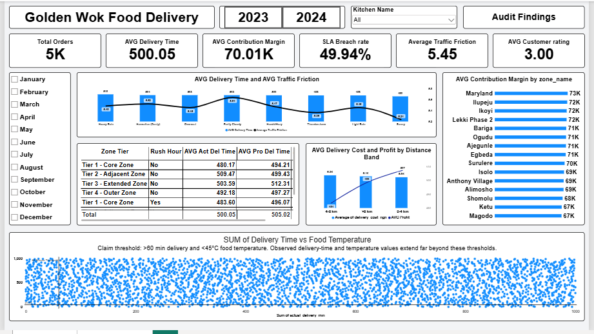Viewport: 594px width, 334px height.
Task: Select the Ikoyi bar in zone chart
Action: pos(530,111)
